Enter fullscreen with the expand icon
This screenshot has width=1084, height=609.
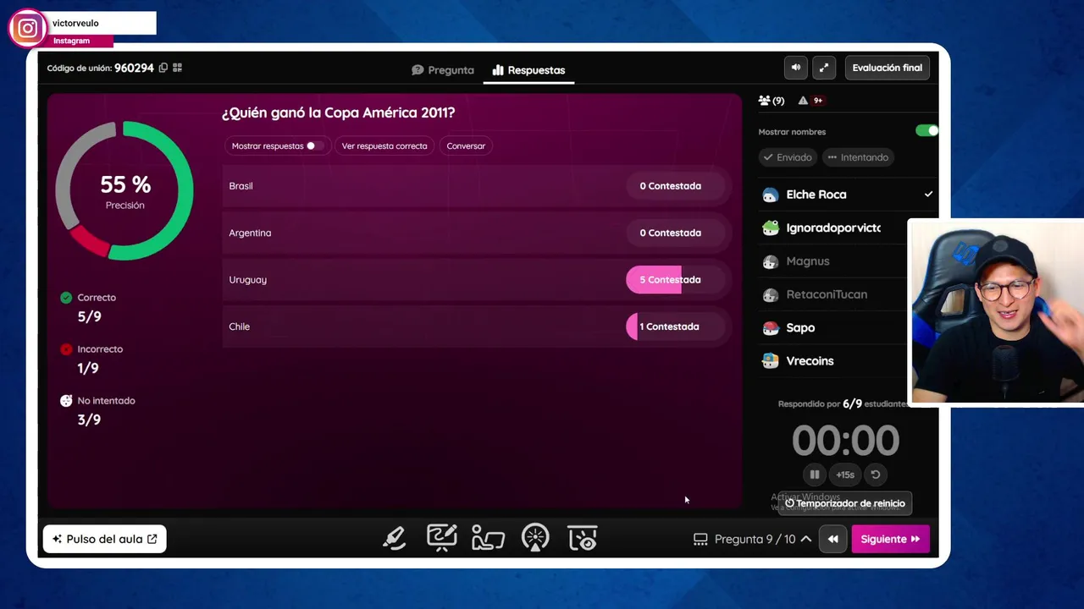coord(824,68)
